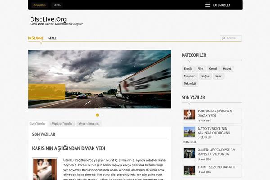This screenshot has height=180, width=270.
Task: Click thumbnail beside Karısının Aşığından sidebar post
Action: coord(189,114)
